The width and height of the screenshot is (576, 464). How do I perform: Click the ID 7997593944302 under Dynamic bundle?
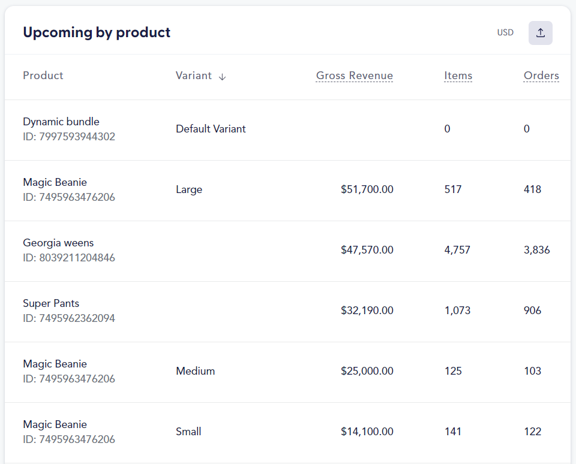coord(68,137)
